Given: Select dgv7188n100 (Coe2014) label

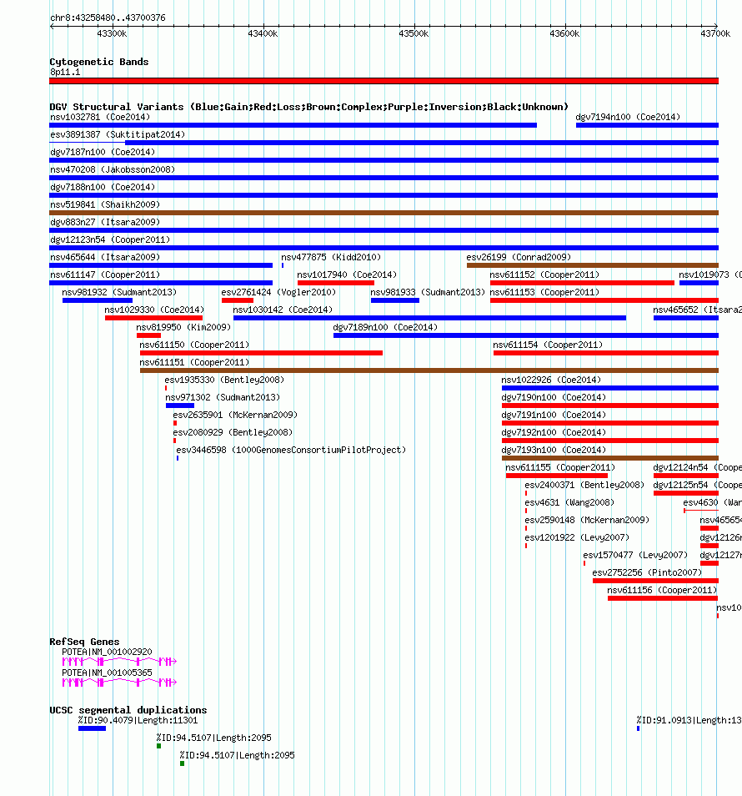Looking at the screenshot, I should pos(103,188).
